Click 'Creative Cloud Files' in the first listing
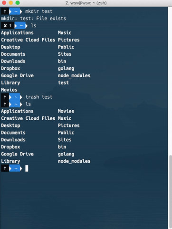The height and width of the screenshot is (229, 172). [28, 40]
